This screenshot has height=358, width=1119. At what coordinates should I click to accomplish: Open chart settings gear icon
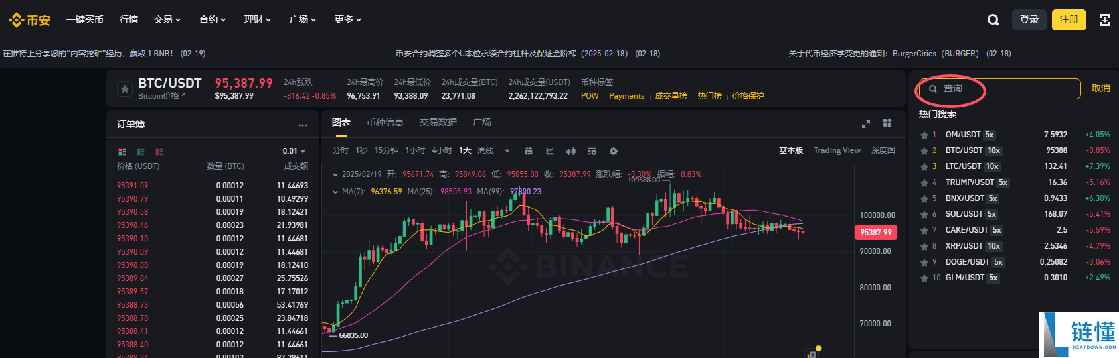[x=614, y=151]
